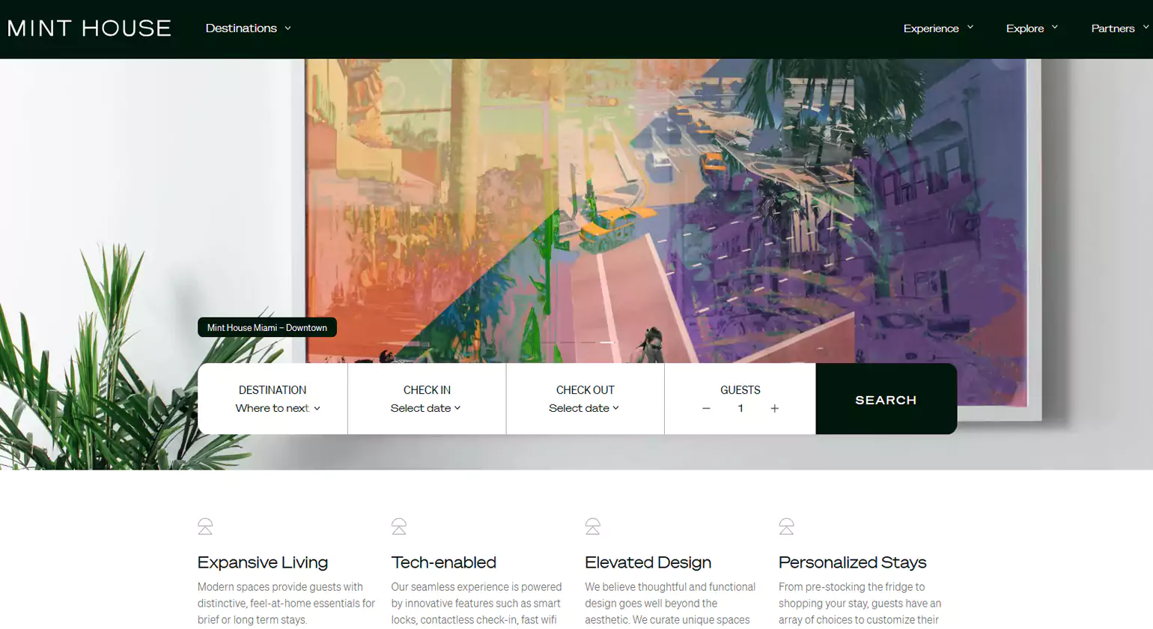Select the highlighted carousel slide indicator
This screenshot has width=1153, height=629.
pos(607,342)
